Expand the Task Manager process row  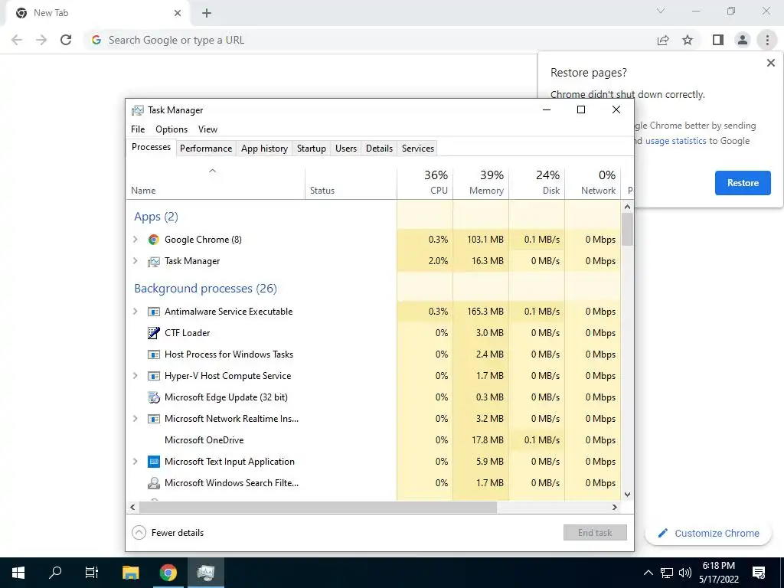click(x=135, y=261)
